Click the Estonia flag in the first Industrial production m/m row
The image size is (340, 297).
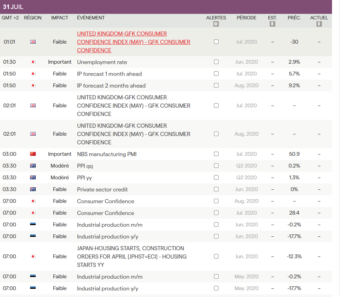(33, 224)
